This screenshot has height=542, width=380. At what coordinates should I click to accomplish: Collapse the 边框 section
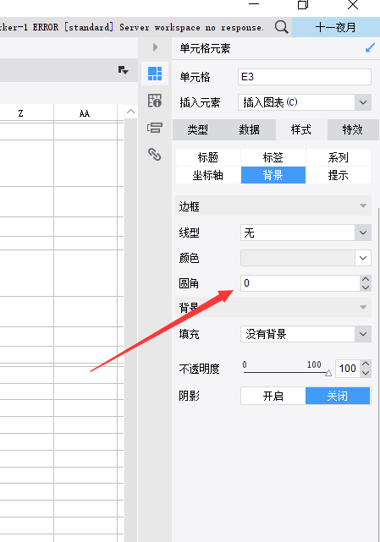[x=363, y=206]
